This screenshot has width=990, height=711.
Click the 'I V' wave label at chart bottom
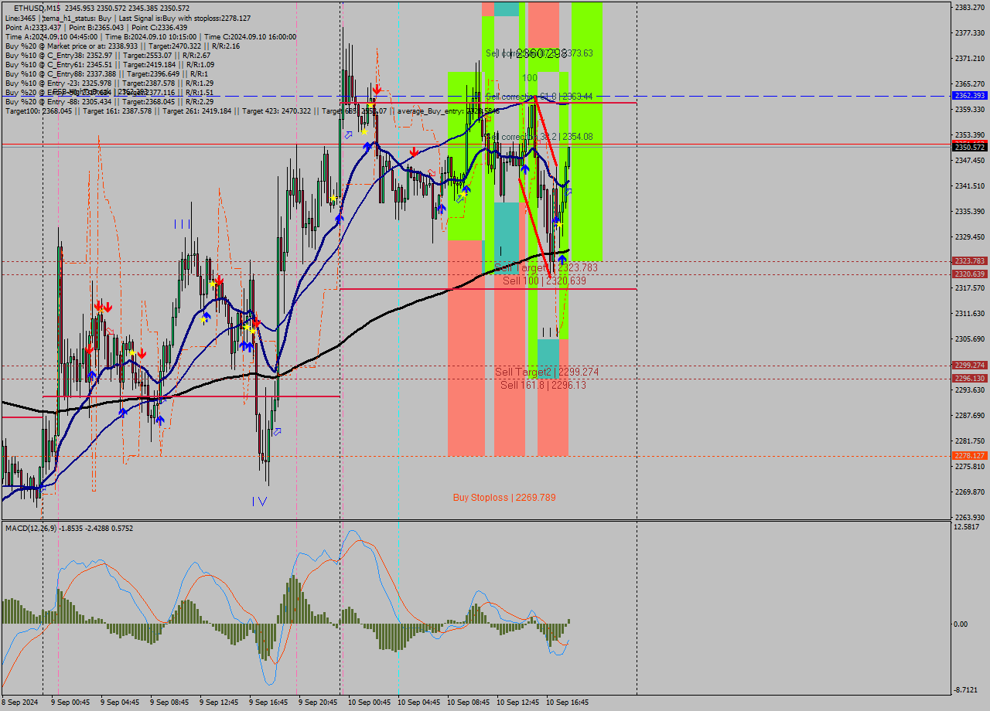(259, 502)
